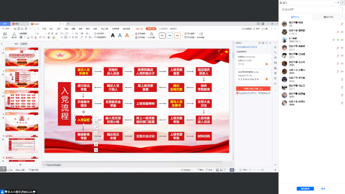Switch to Slide Sorter view

click(221, 170)
